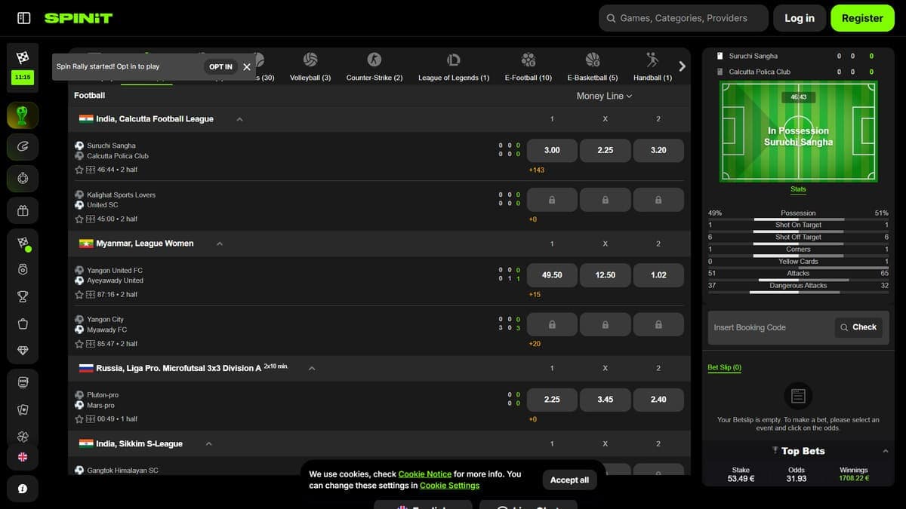Click the Log in button
Screen dimensions: 906x509
800,18
